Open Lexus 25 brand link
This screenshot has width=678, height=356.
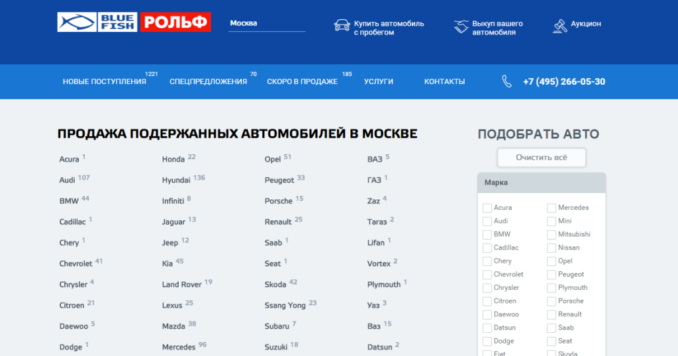tap(177, 304)
